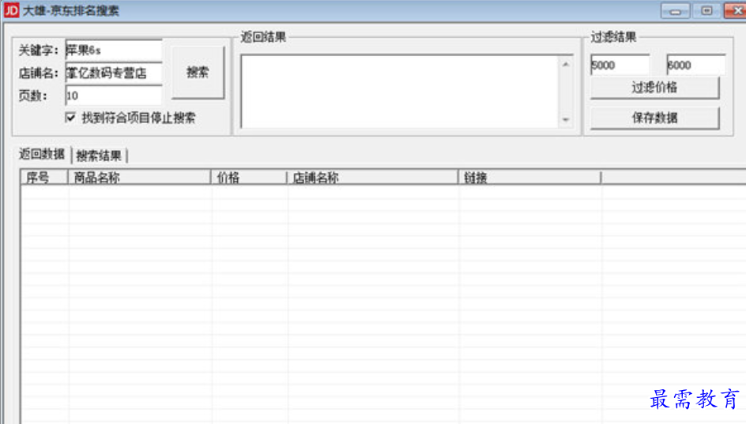746x424 pixels.
Task: Click the 店铺名称 column header
Action: tap(372, 178)
